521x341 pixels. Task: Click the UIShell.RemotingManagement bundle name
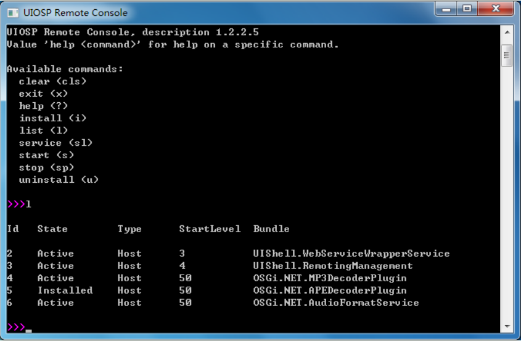point(332,266)
